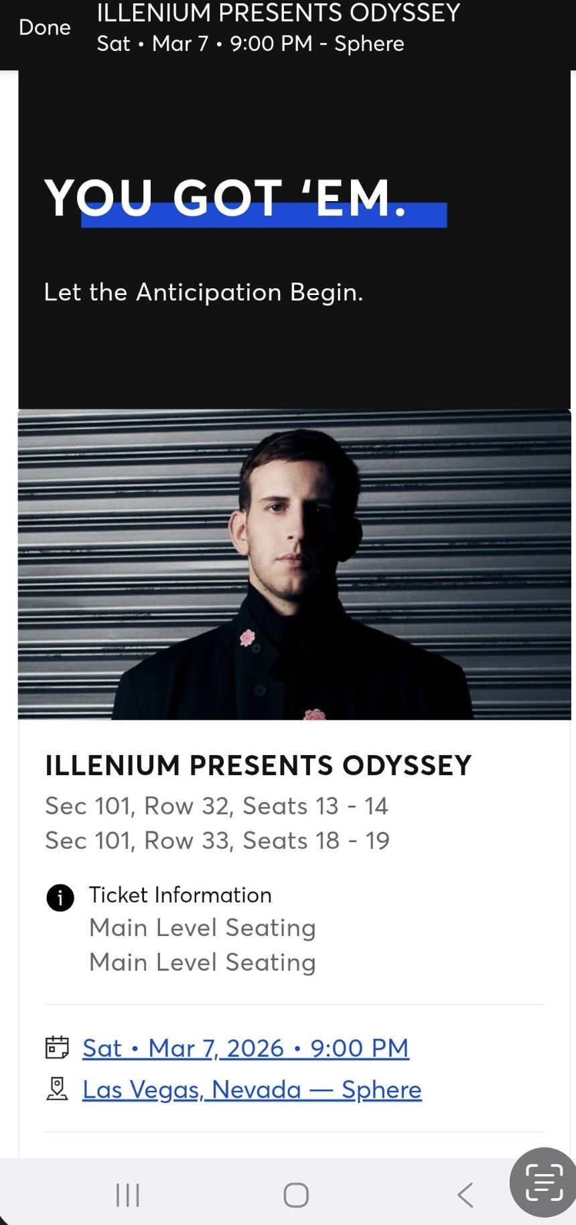Tap the header date and venue subtitle
The width and height of the screenshot is (576, 1225).
click(250, 44)
